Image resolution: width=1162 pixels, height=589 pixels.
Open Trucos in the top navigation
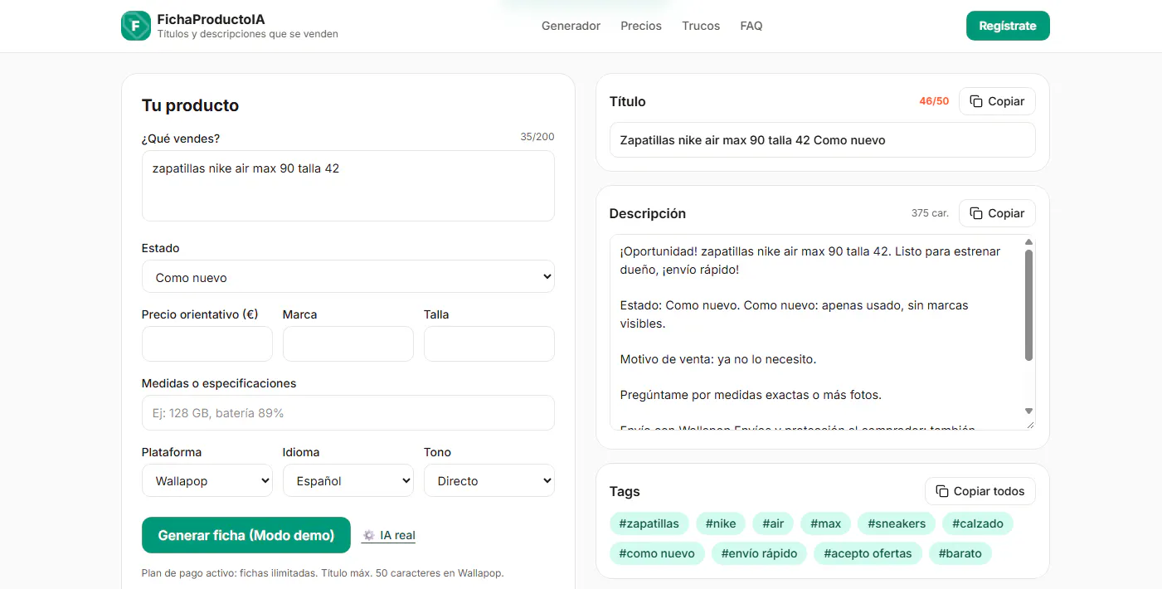tap(701, 26)
